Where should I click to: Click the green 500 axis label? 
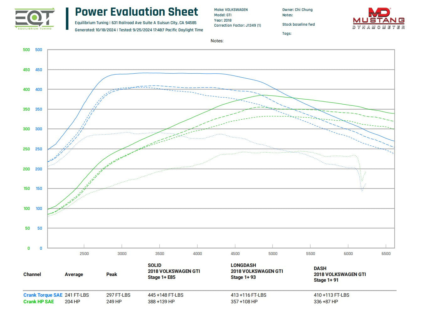27,50
